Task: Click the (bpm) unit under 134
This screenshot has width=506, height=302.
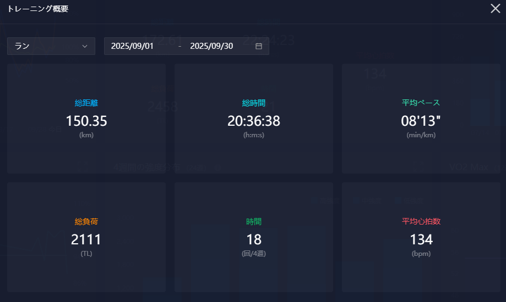Action: click(421, 254)
